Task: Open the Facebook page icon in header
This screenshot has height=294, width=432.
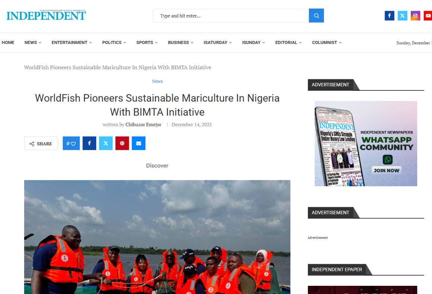Action: [x=389, y=16]
